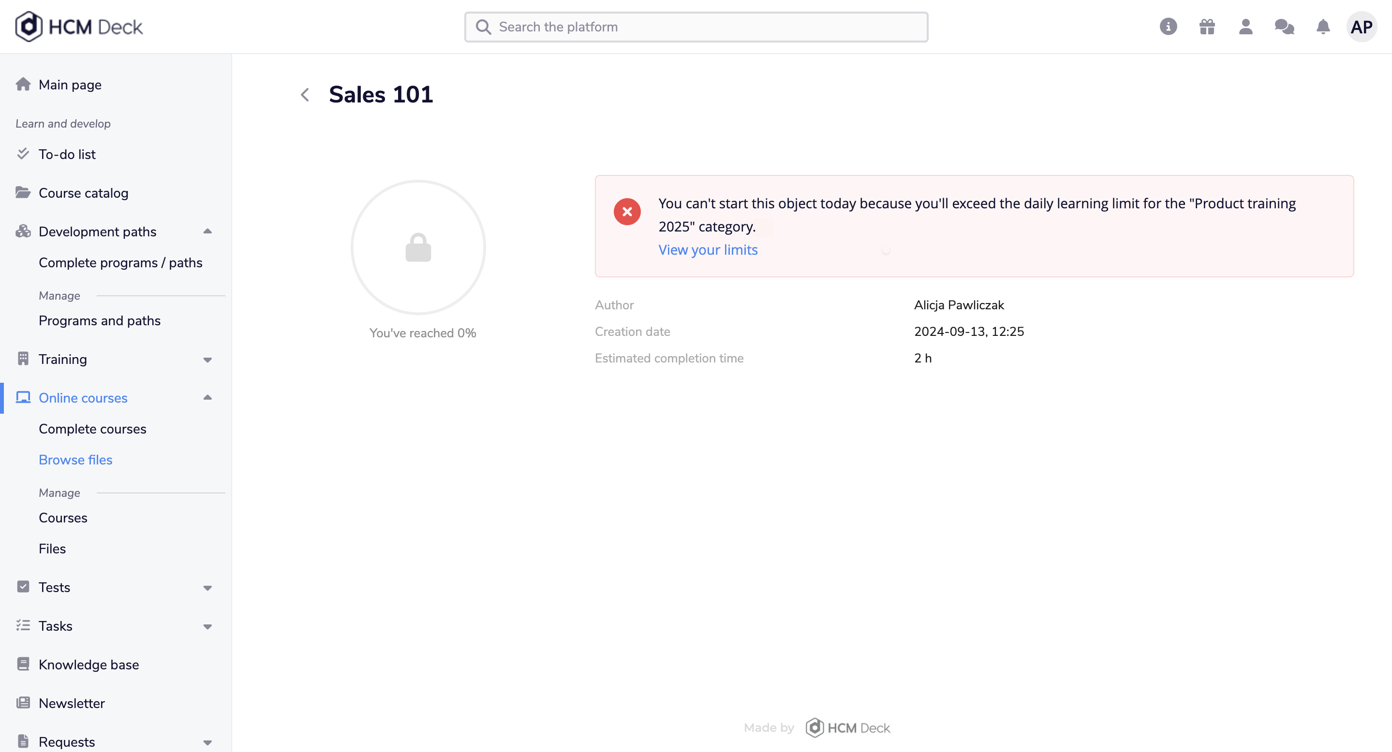Viewport: 1392px width, 752px height.
Task: Click the gift rewards icon
Action: coord(1207,27)
